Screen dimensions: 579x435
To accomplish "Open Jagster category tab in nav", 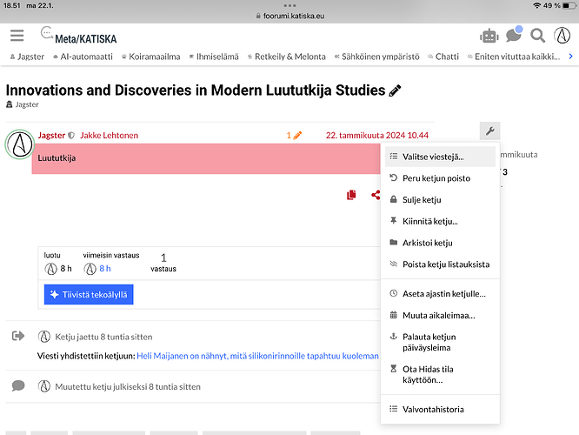I will click(27, 57).
